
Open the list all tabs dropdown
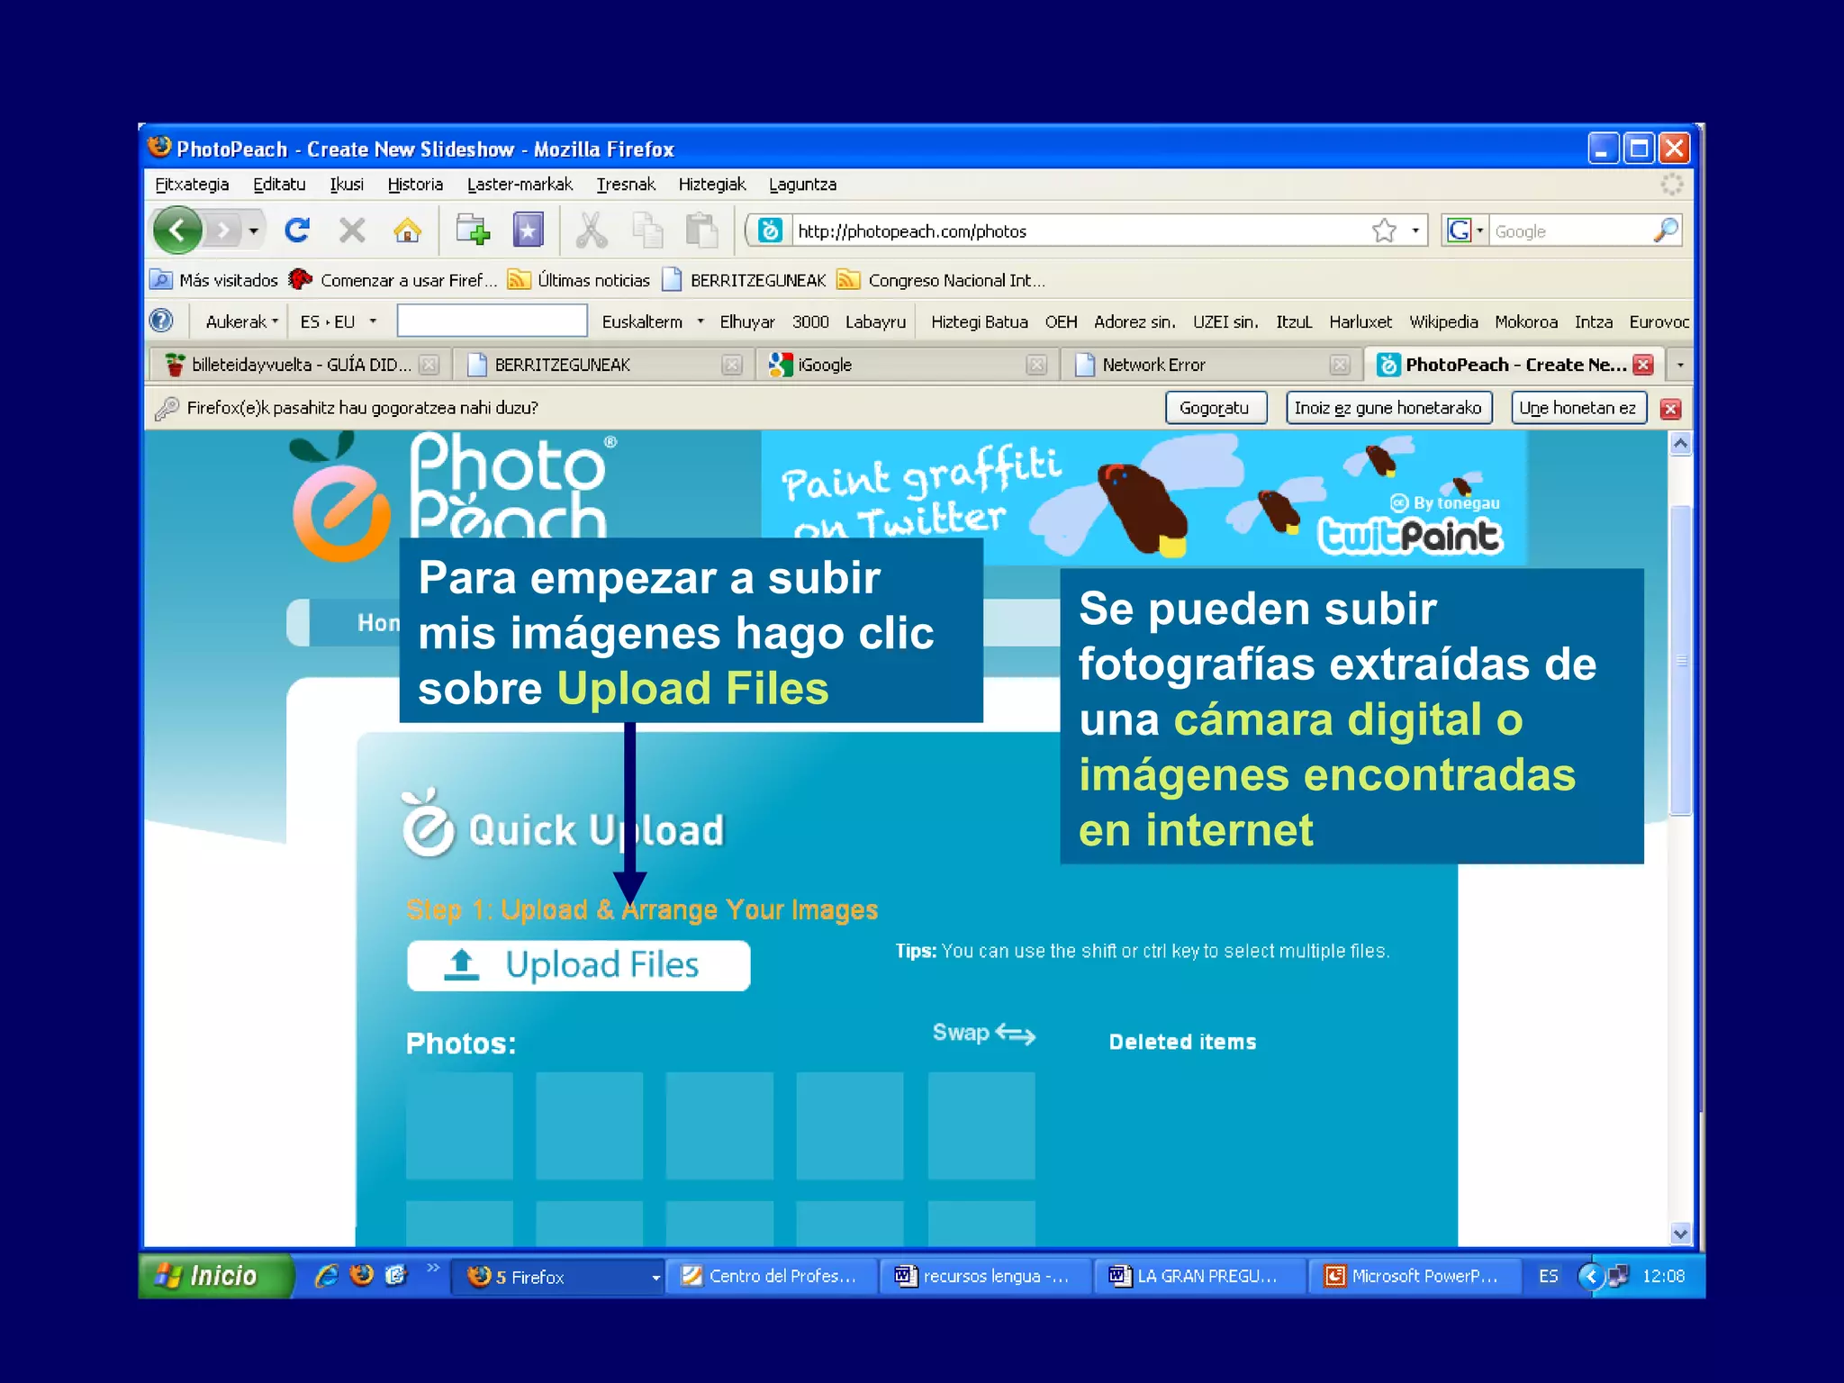click(1680, 365)
